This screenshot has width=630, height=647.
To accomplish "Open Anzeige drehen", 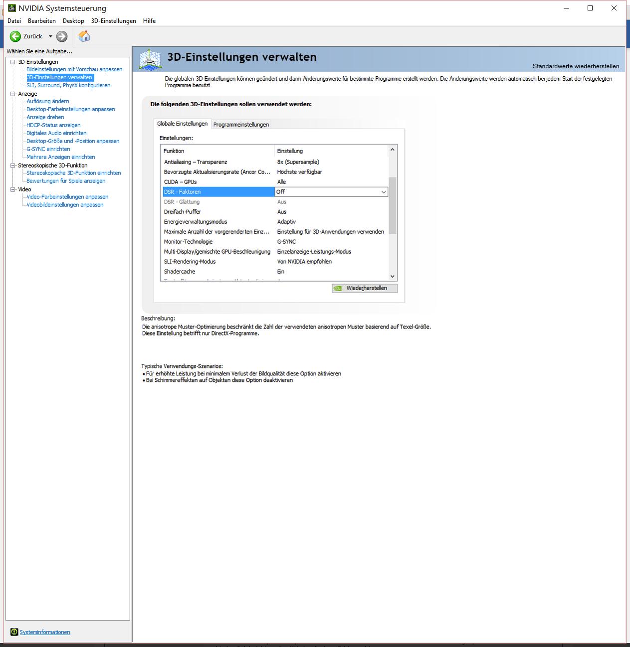I will click(45, 117).
